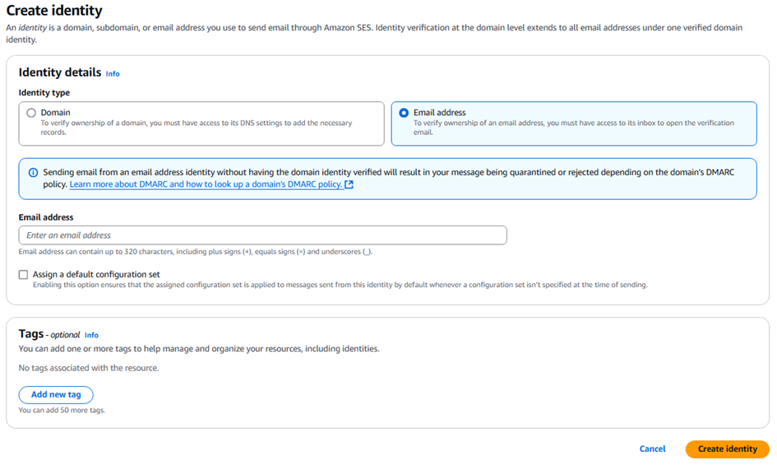Click the Identity details section title

click(x=60, y=72)
